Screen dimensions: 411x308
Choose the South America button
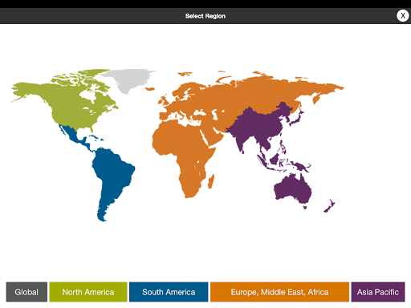click(169, 292)
